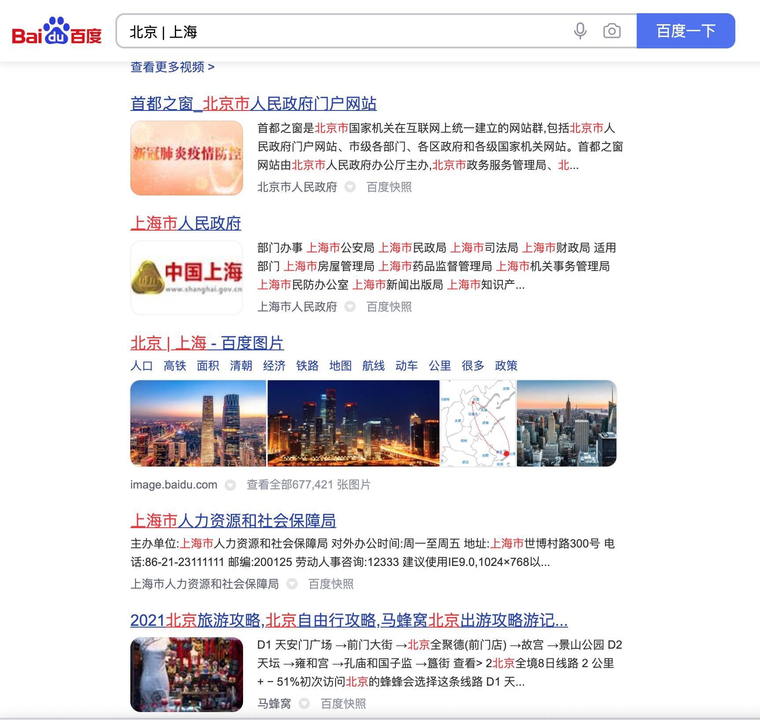Select the 面积 image tag

point(208,366)
